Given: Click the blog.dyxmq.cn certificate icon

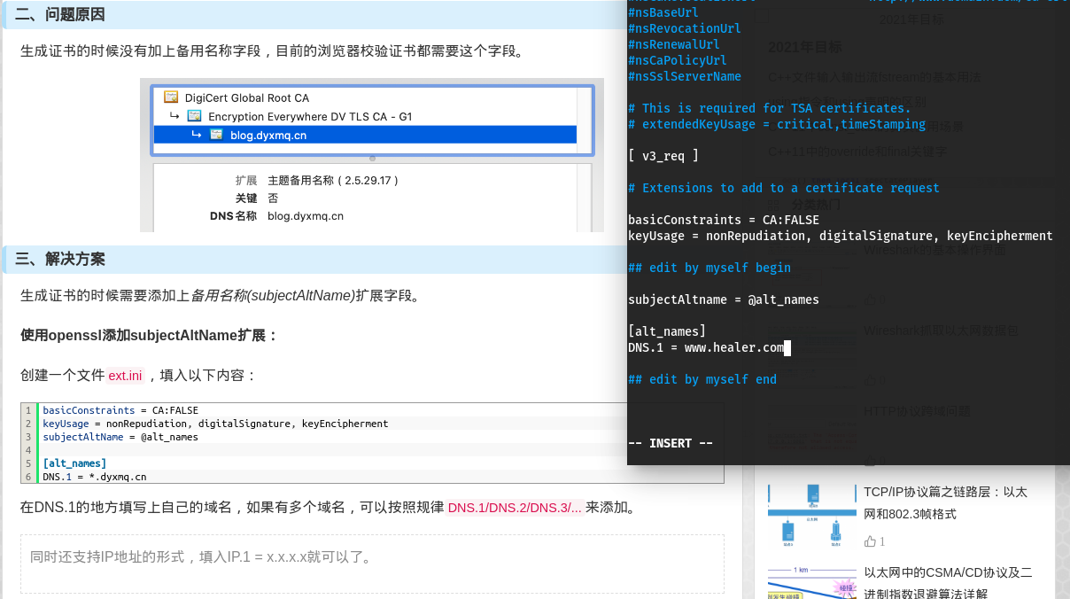Looking at the screenshot, I should pyautogui.click(x=217, y=134).
